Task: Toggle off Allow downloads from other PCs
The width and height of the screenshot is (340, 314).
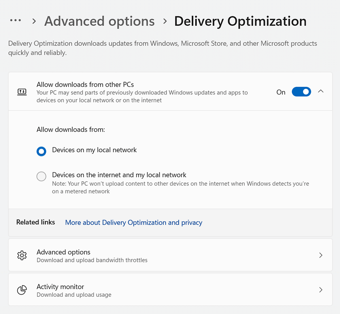Action: click(301, 92)
